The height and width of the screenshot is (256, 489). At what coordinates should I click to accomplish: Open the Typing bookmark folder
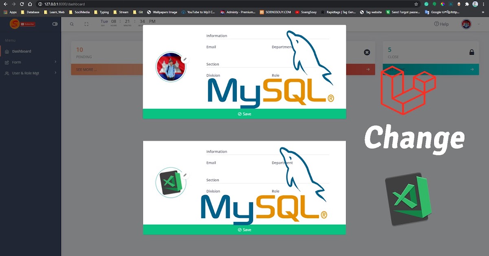[101, 12]
